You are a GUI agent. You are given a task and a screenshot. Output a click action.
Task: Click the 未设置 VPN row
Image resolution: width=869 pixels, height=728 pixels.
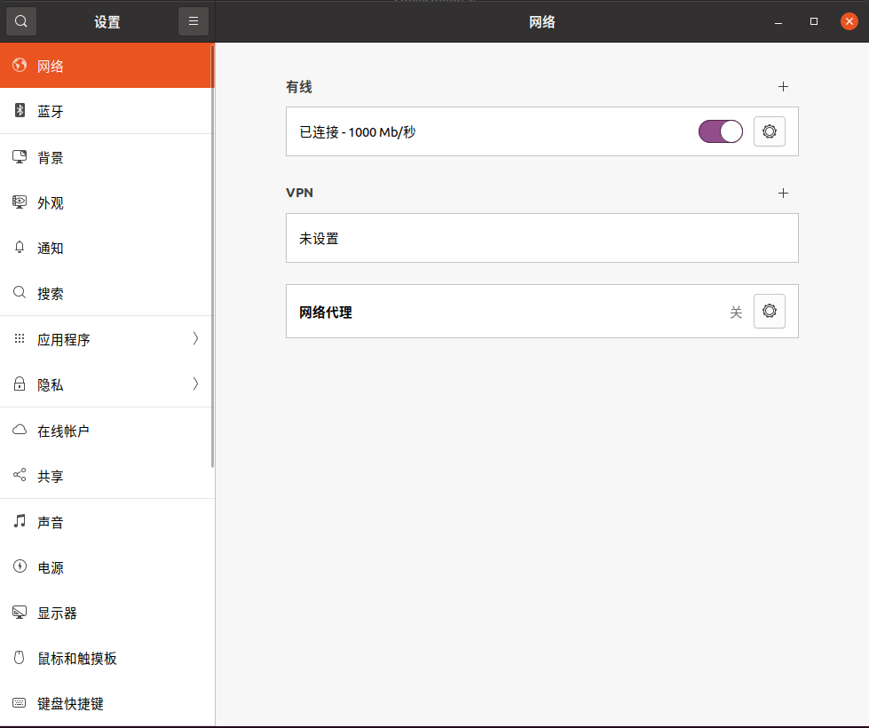(541, 238)
